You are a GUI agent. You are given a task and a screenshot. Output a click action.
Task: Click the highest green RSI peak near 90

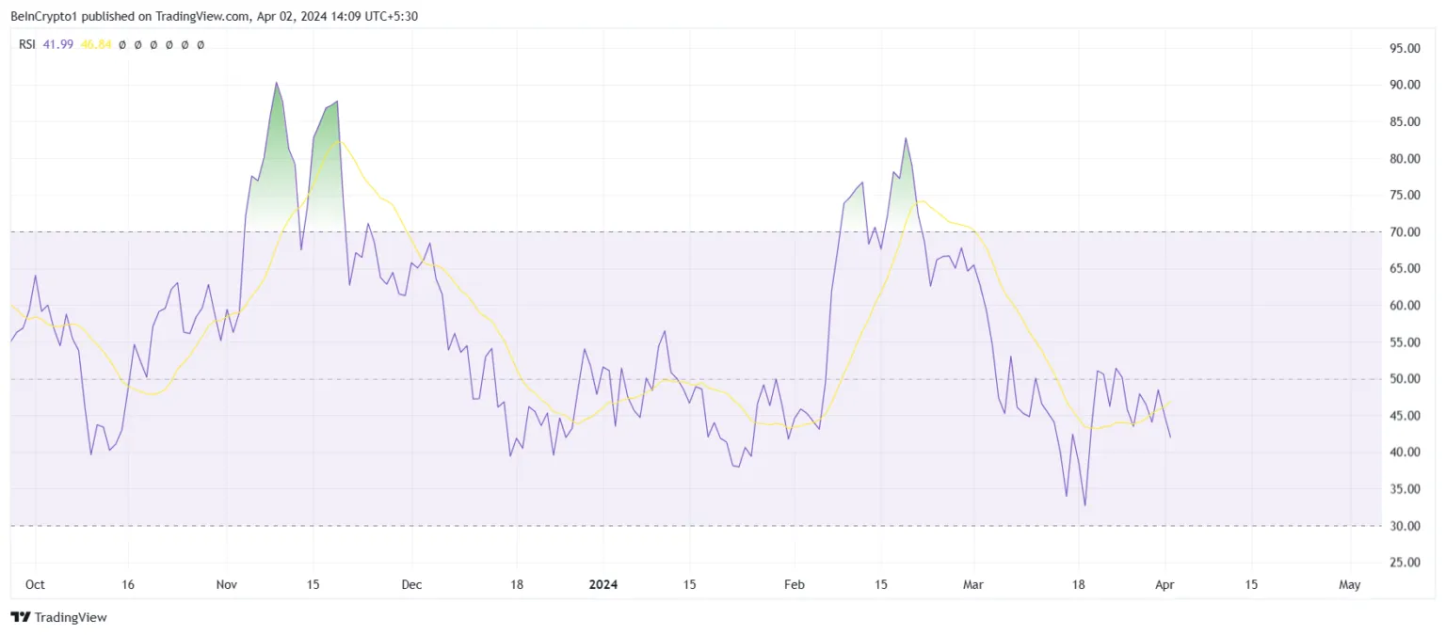[x=276, y=85]
